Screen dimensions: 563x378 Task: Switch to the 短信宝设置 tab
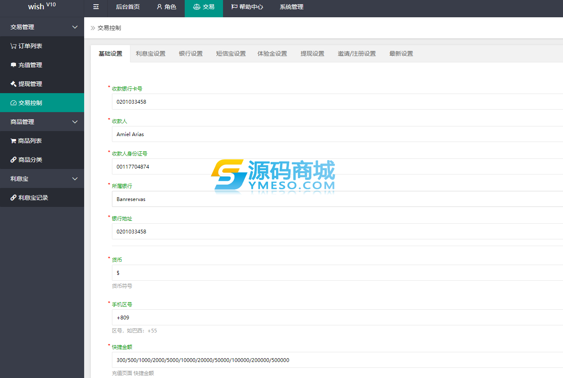click(x=231, y=54)
